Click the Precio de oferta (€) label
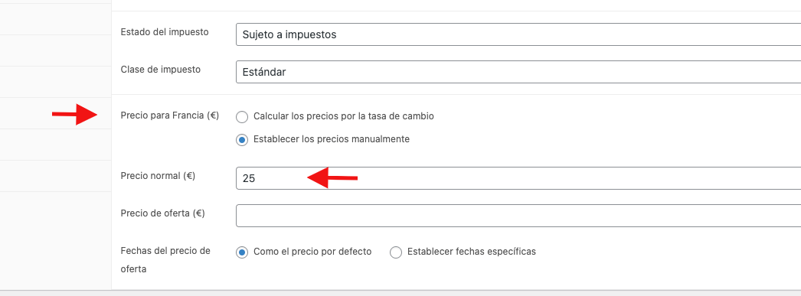801x296 pixels. tap(162, 213)
